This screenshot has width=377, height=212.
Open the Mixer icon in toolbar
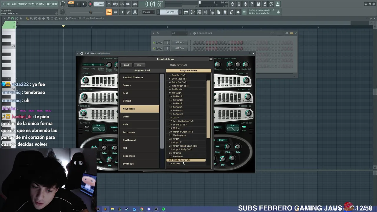click(206, 12)
